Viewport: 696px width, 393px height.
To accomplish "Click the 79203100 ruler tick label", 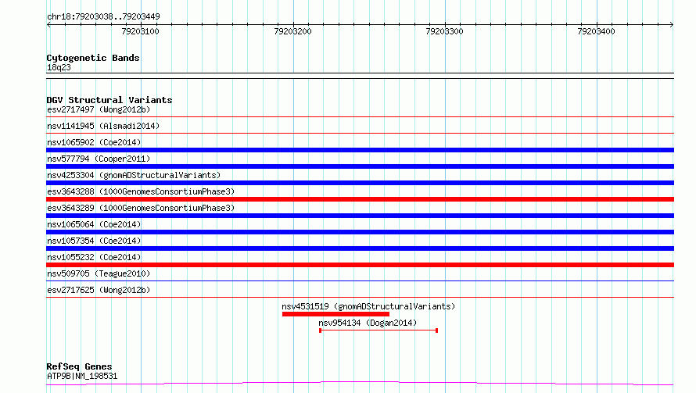I will [x=140, y=31].
